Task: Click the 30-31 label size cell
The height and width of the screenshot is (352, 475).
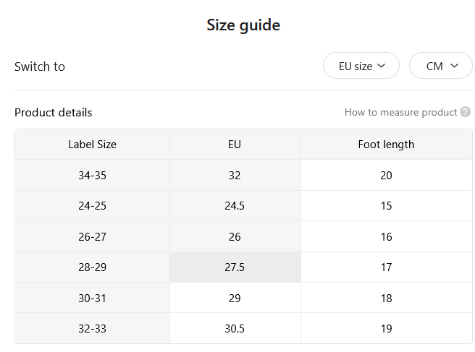Action: (93, 298)
